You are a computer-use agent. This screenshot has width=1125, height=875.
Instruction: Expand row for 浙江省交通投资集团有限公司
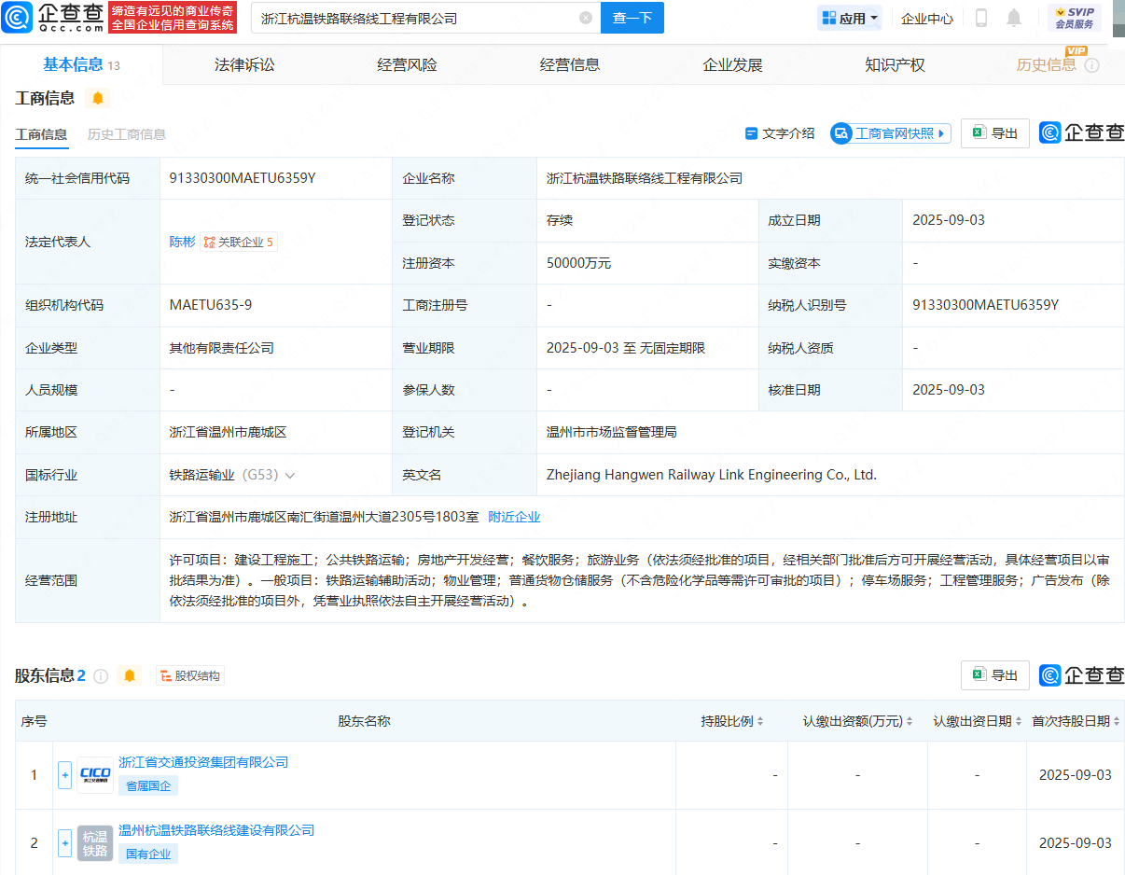64,774
